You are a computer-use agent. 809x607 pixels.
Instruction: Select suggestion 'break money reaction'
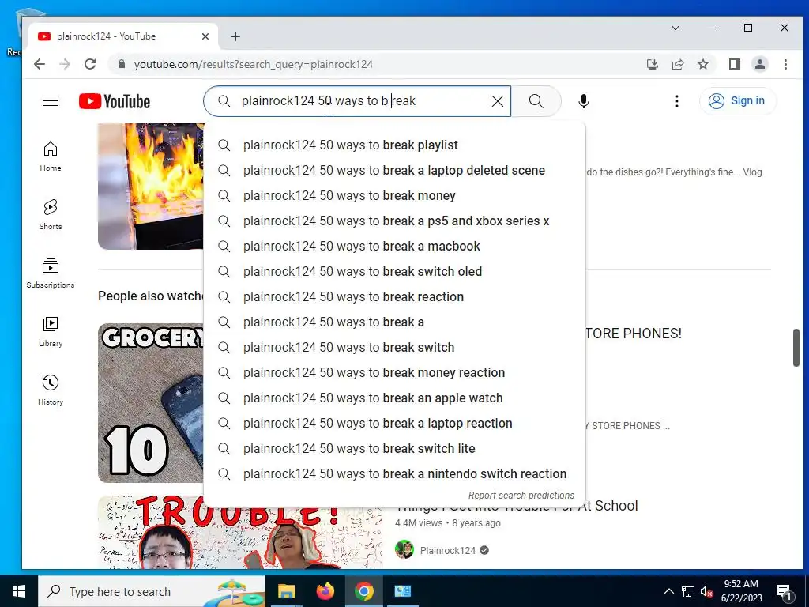395,373
